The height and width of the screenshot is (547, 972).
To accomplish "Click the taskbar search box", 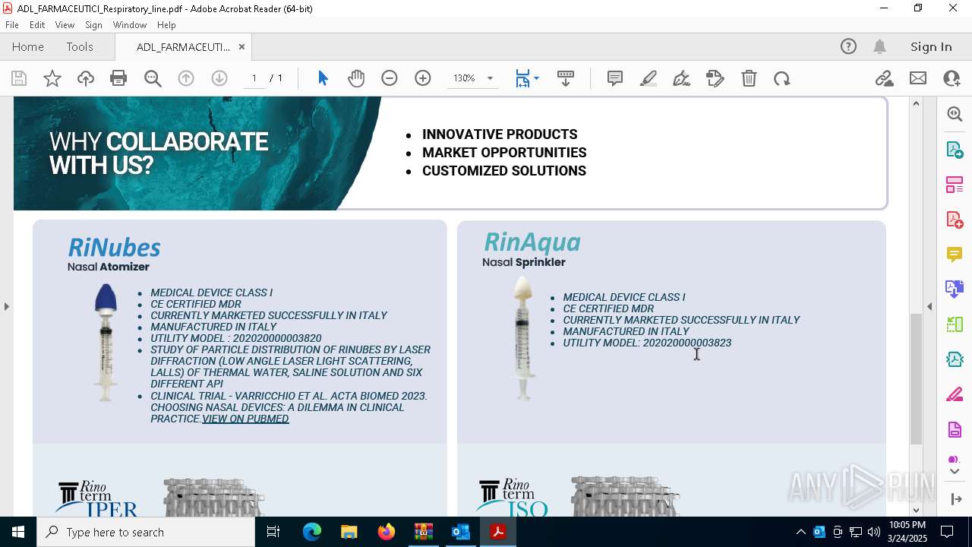I will 146,532.
